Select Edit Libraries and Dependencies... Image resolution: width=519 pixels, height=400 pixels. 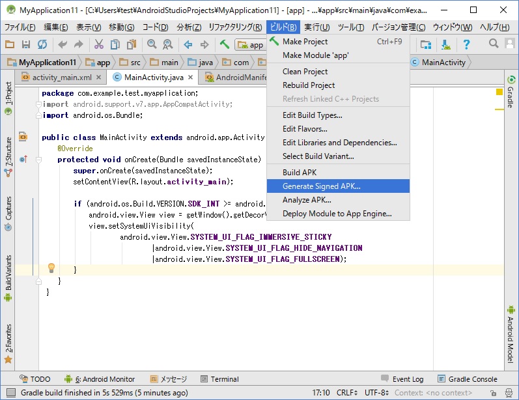point(338,143)
